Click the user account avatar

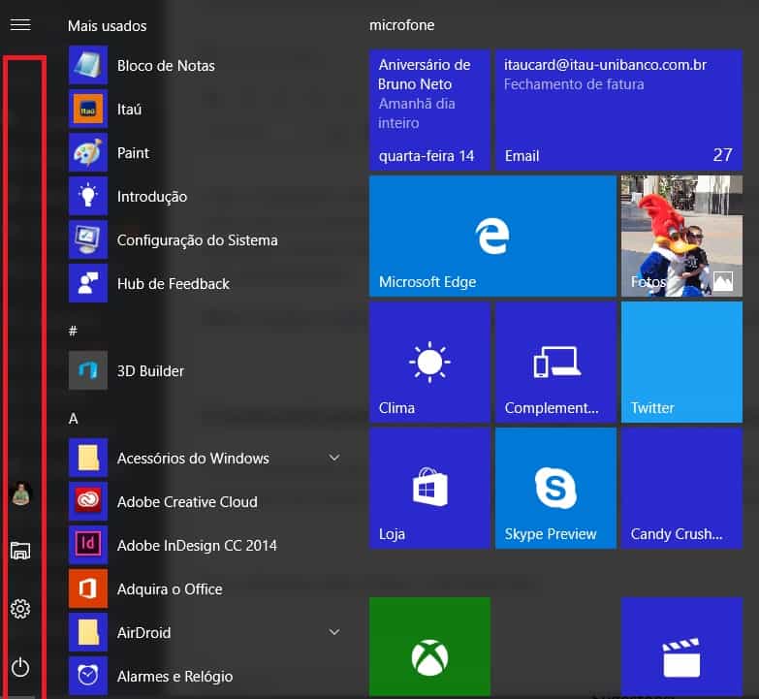tap(20, 493)
